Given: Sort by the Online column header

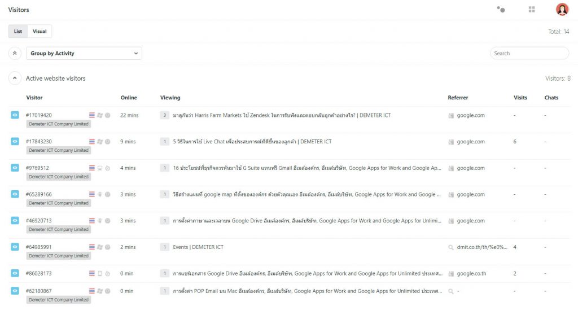Looking at the screenshot, I should [129, 97].
